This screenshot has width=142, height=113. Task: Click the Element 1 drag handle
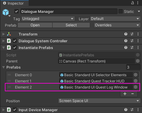(x=9, y=81)
